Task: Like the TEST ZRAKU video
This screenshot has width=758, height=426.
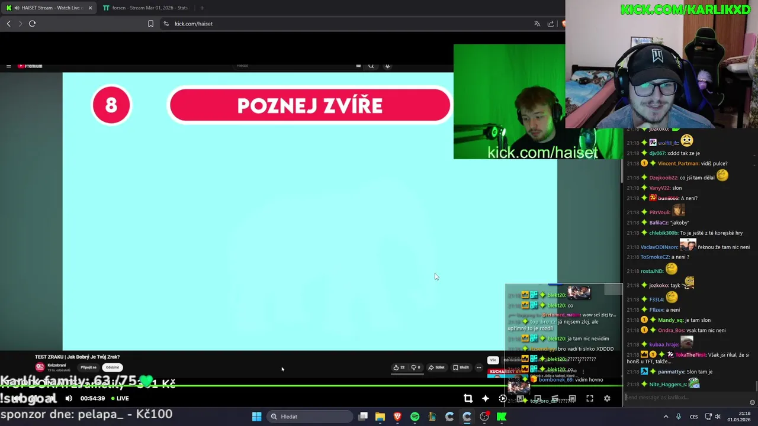Action: point(399,367)
